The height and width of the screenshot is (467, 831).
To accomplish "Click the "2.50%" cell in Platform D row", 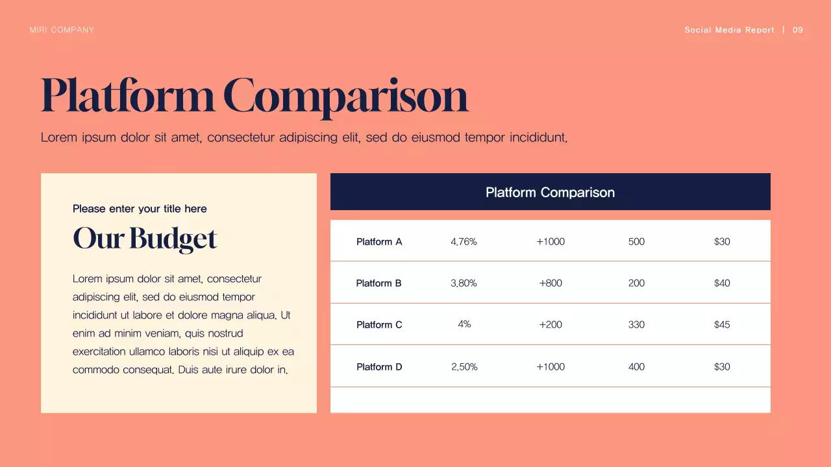I will click(464, 367).
